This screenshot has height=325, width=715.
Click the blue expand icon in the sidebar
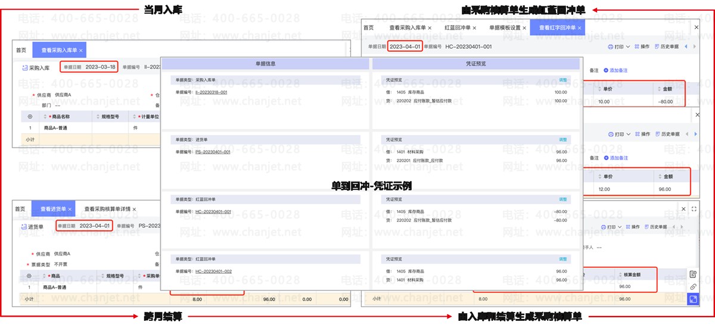[693, 299]
